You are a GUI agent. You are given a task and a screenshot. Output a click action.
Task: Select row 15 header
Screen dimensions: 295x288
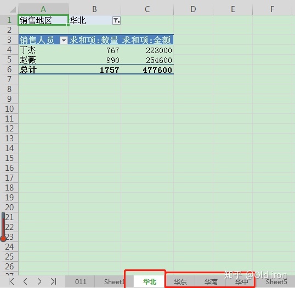[x=9, y=158]
